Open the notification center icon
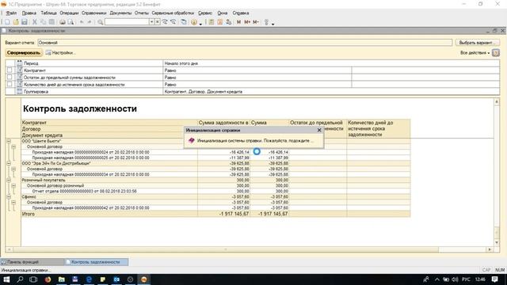 [494, 279]
